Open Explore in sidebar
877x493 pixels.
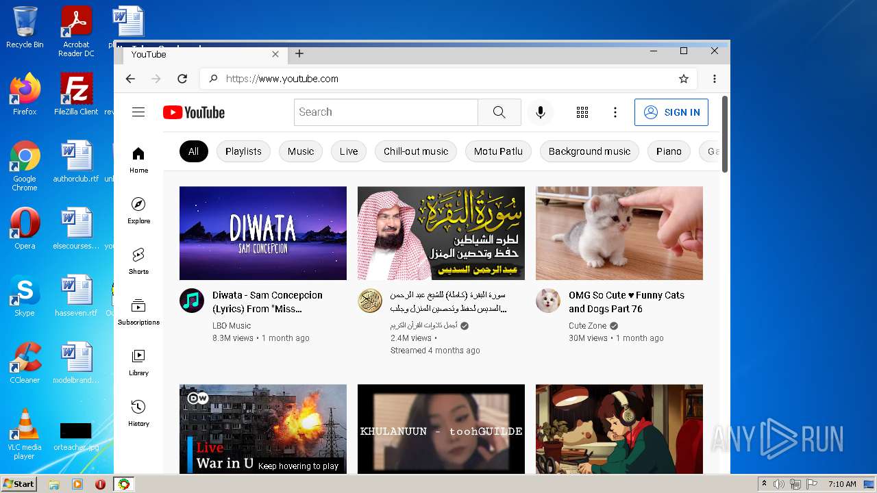(x=138, y=211)
